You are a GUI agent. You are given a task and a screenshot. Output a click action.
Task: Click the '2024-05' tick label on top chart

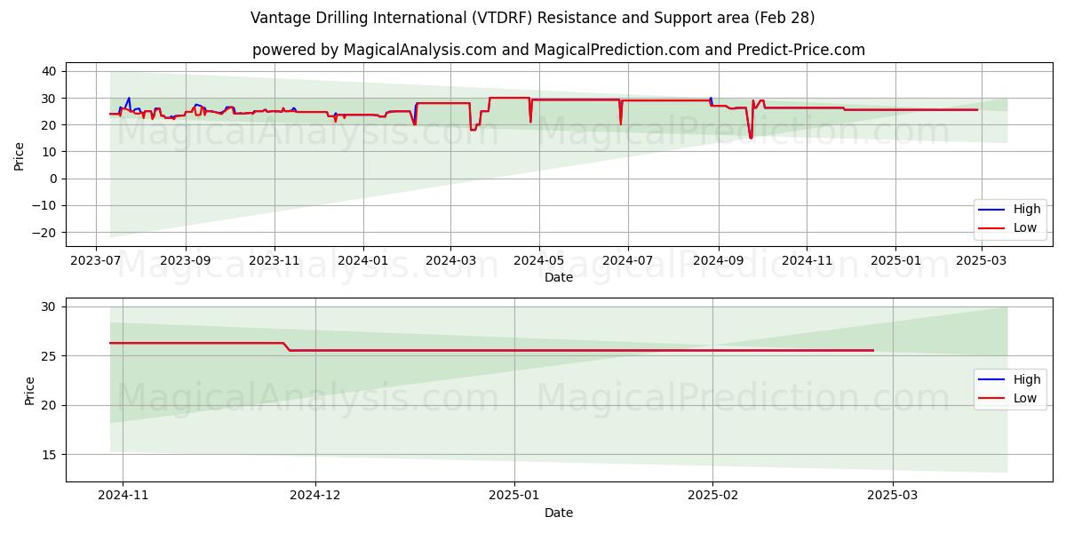point(538,261)
